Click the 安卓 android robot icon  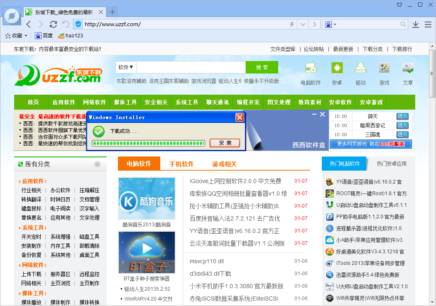tap(337, 68)
